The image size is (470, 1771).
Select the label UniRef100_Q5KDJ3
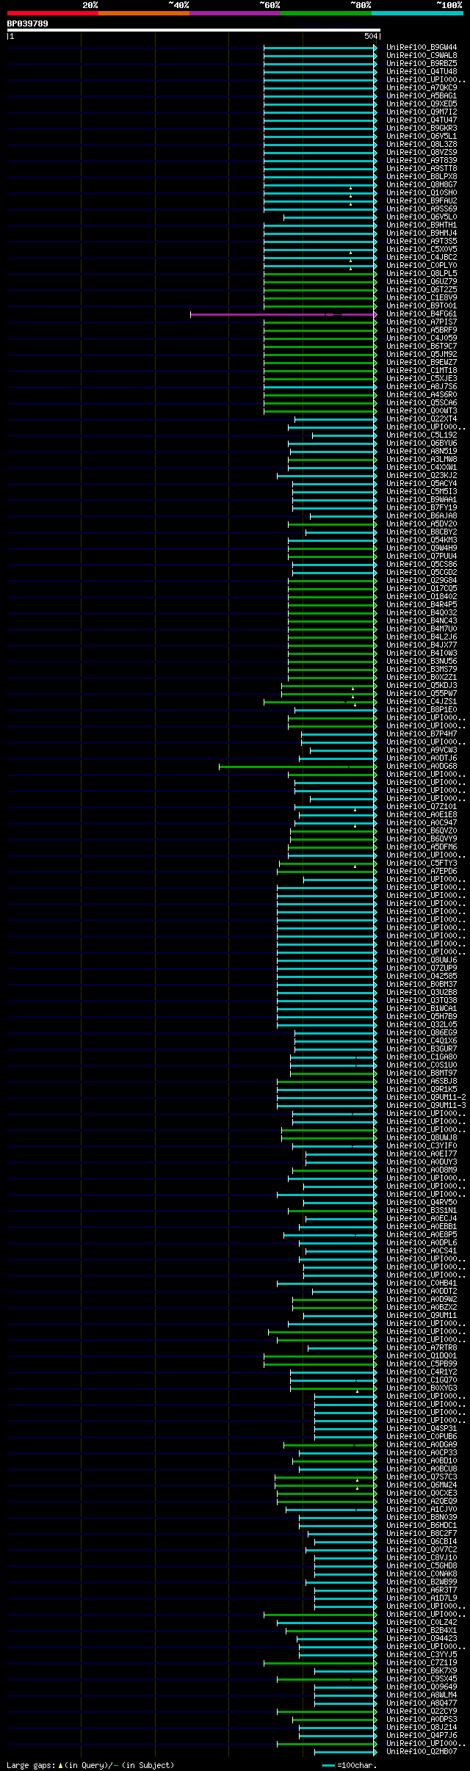click(x=422, y=686)
